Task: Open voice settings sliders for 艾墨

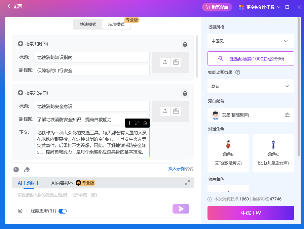Action: pyautogui.click(x=287, y=114)
